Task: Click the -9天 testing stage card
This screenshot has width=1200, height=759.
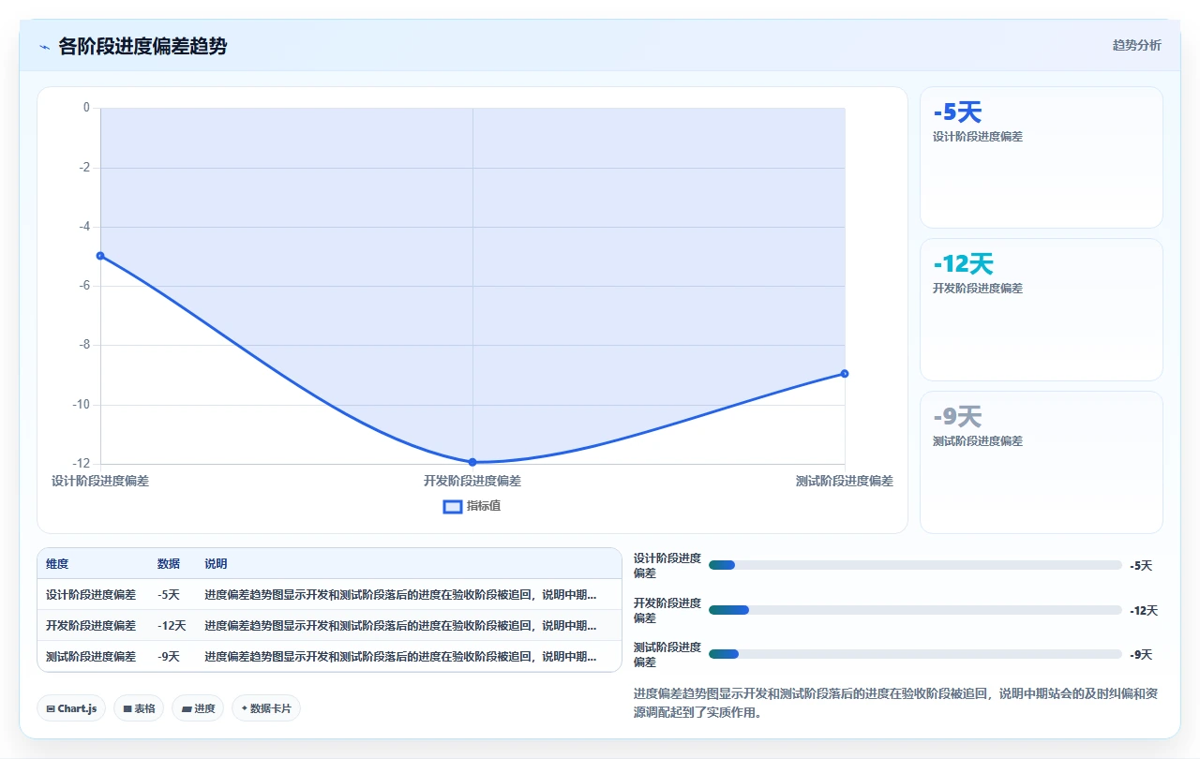Action: click(x=1041, y=462)
